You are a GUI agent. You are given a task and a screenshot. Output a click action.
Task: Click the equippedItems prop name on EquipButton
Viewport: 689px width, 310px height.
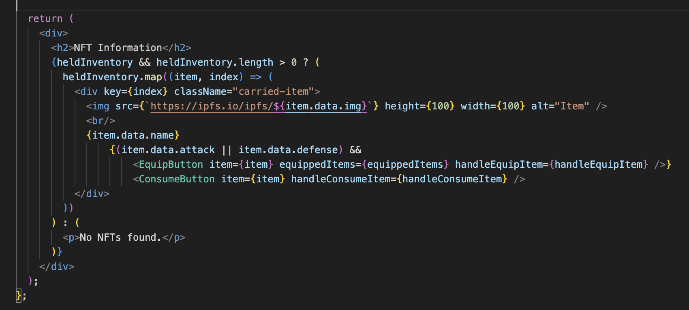pos(317,165)
